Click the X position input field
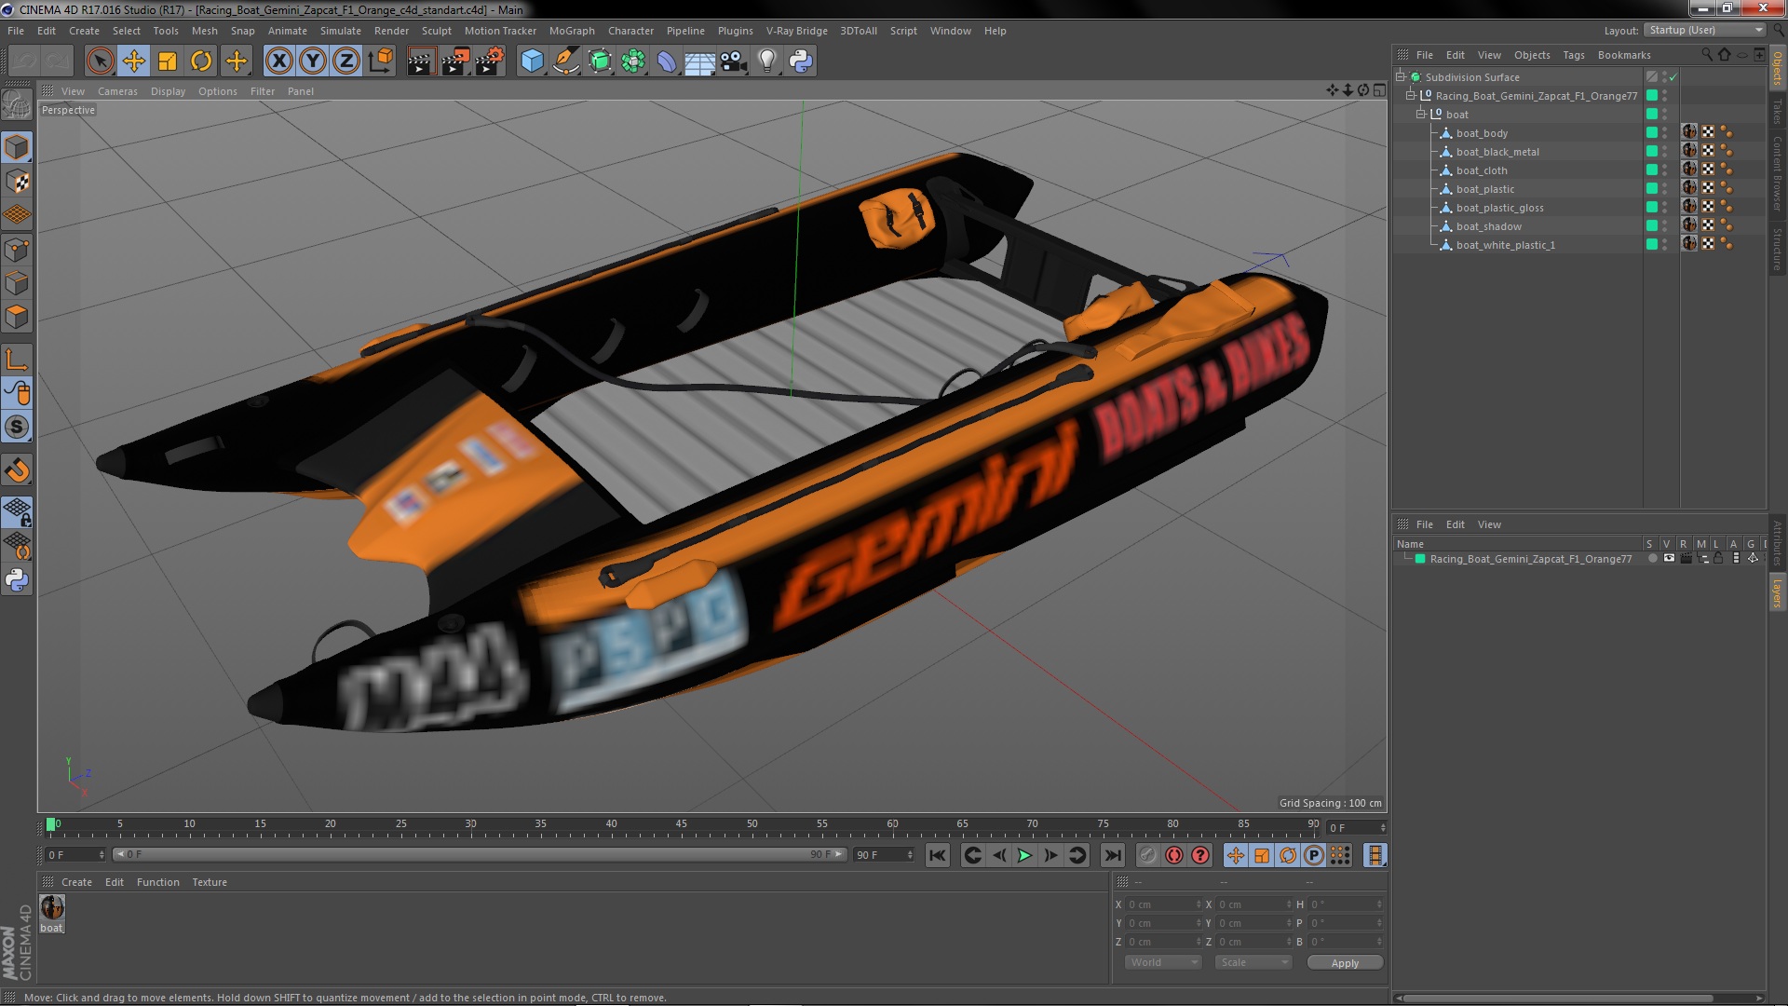Viewport: 1788px width, 1006px height. click(1163, 904)
